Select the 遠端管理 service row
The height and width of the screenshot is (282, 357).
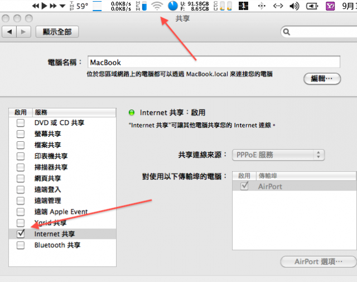pos(62,200)
